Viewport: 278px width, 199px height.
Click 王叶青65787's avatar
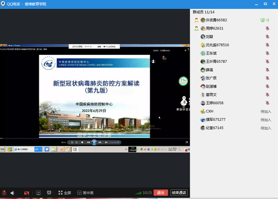[x=203, y=61]
